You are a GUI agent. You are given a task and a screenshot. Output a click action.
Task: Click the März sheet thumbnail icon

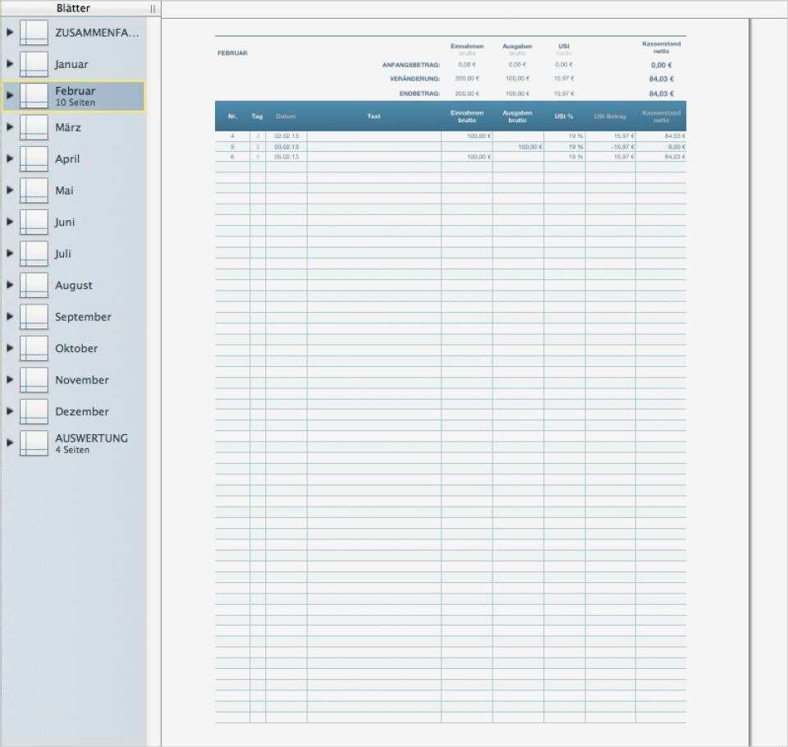[x=34, y=127]
